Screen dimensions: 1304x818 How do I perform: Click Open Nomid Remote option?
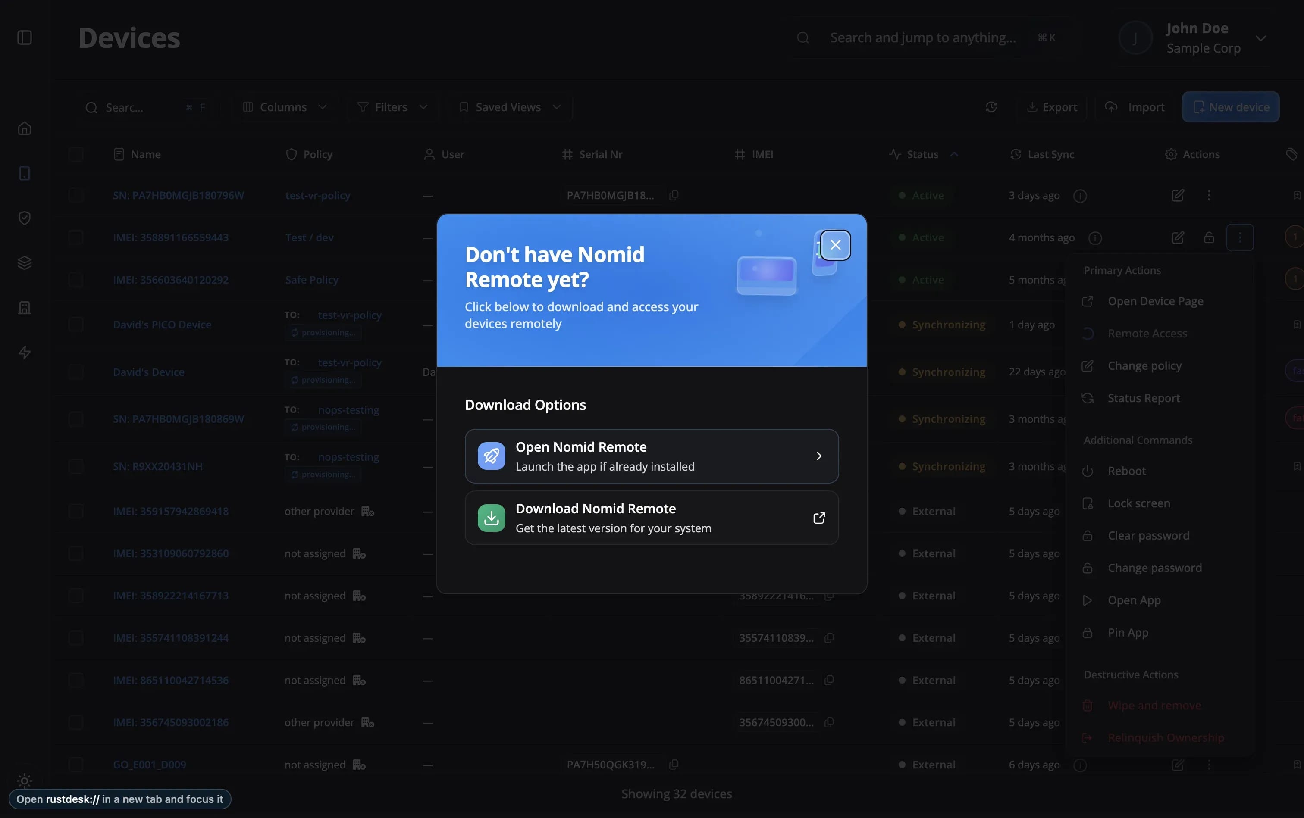tap(651, 456)
